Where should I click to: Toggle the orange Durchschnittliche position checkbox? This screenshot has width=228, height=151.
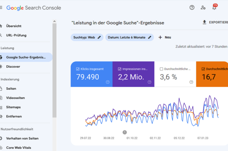coord(203,69)
